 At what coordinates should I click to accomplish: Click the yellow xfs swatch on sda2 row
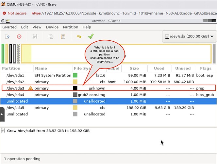coord(75,82)
